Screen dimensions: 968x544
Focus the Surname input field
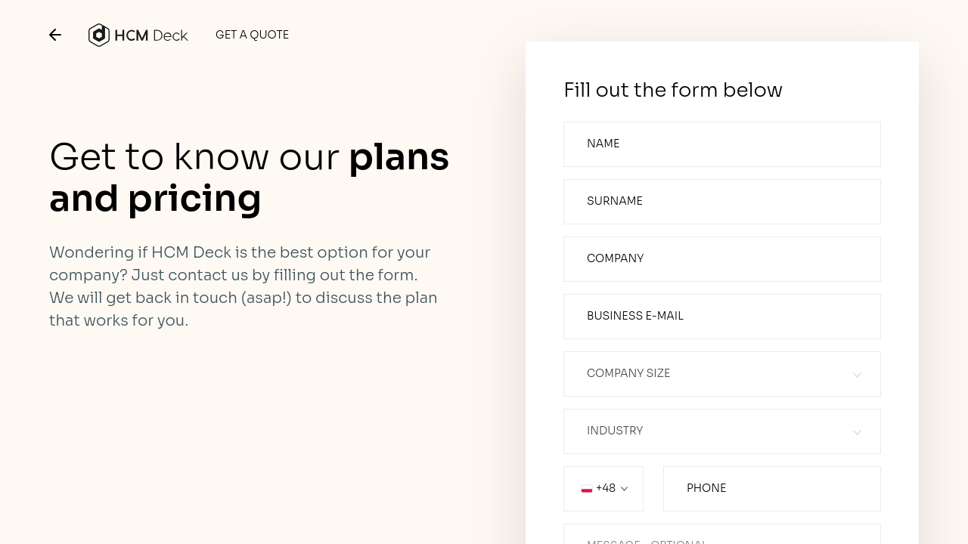(x=721, y=202)
